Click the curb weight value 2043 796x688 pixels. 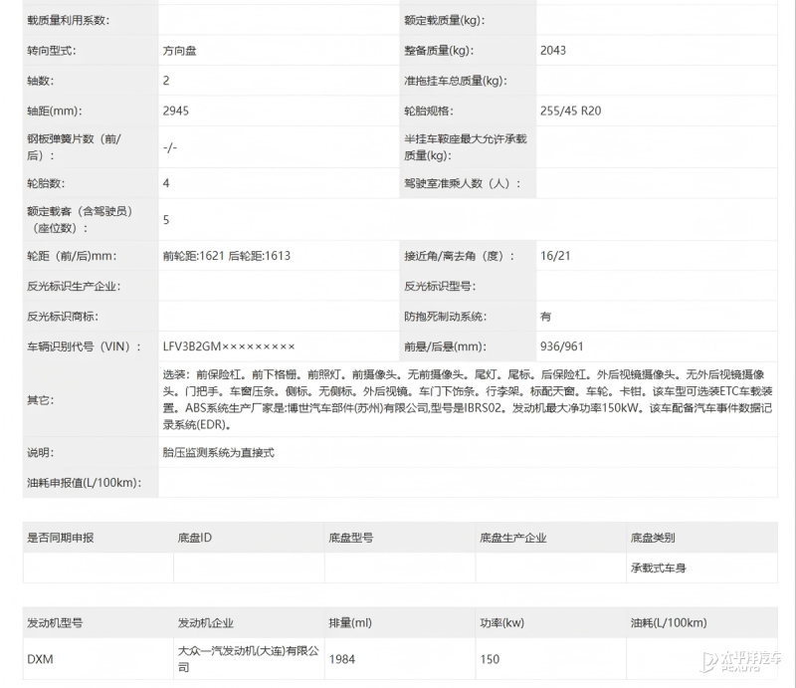[553, 50]
